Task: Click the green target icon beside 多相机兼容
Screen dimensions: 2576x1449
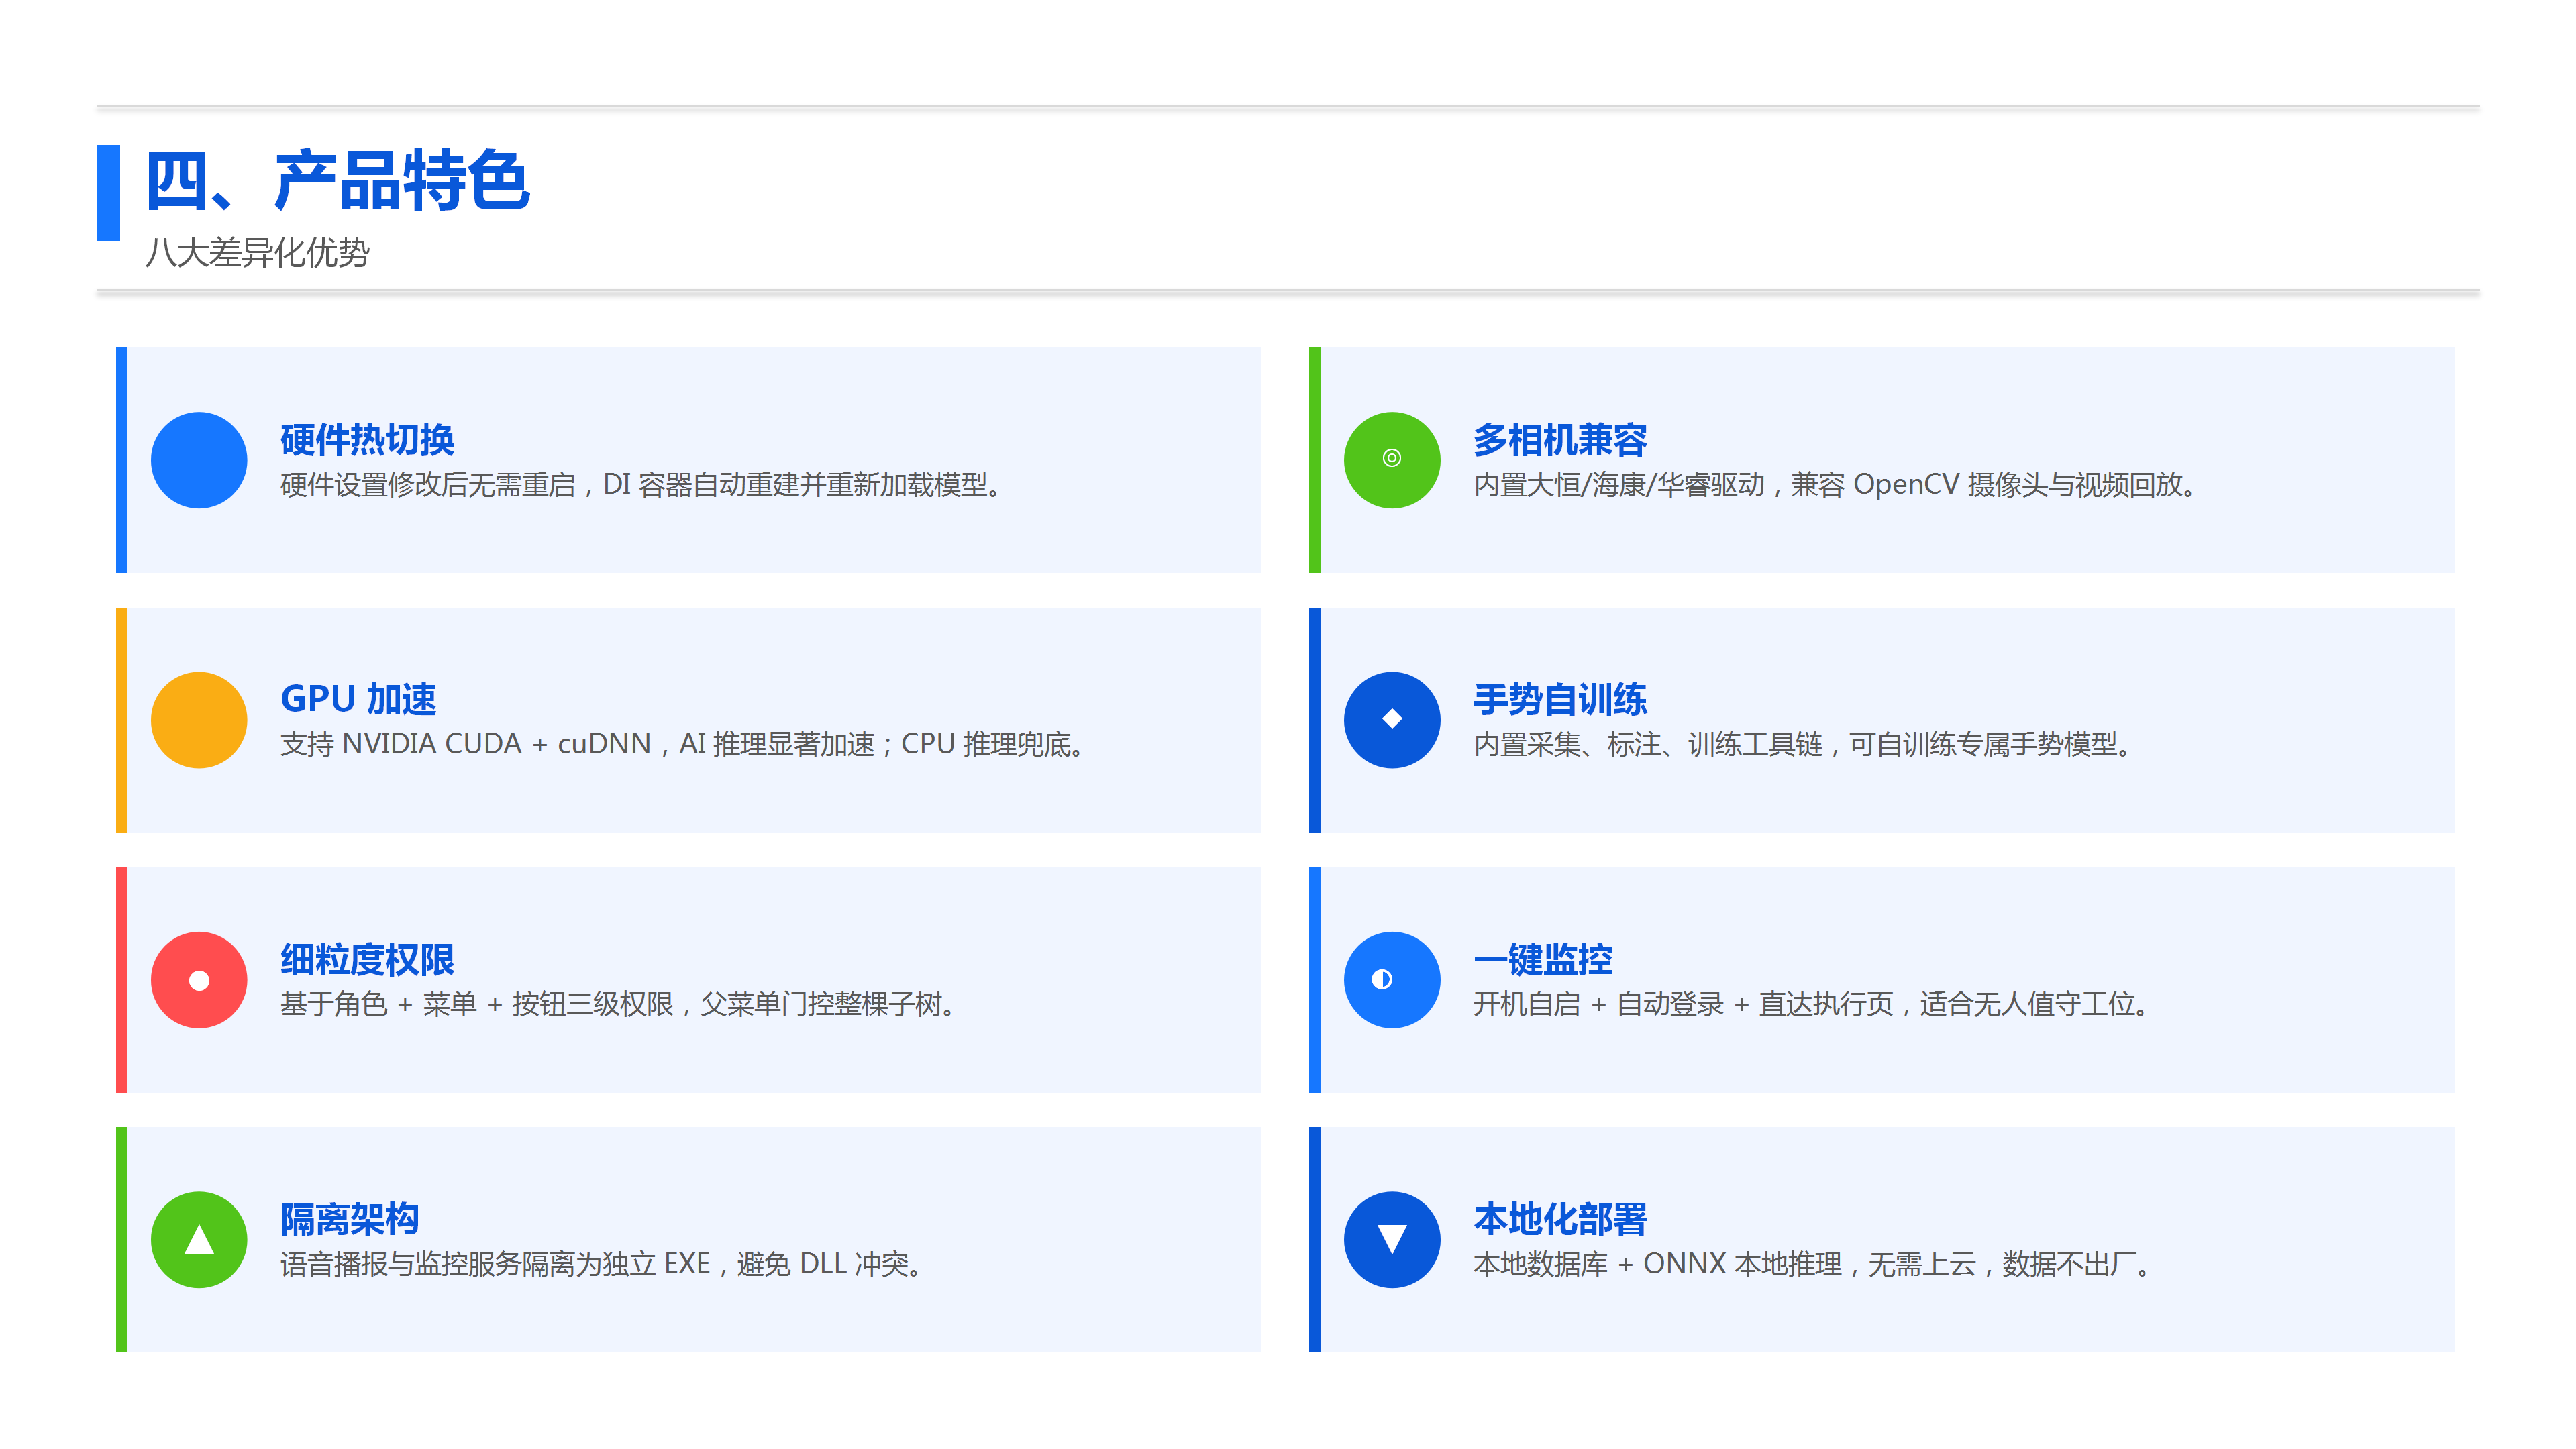Action: (x=1392, y=460)
